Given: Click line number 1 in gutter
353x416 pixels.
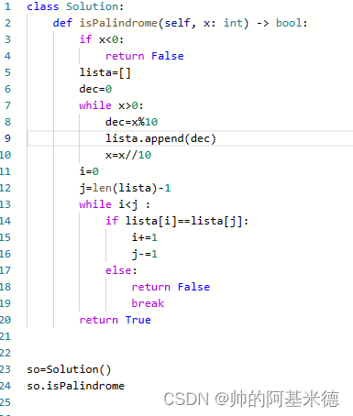Looking at the screenshot, I should tap(7, 6).
